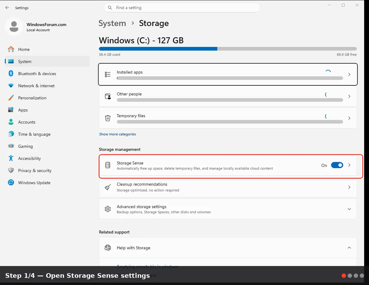The width and height of the screenshot is (369, 285).
Task: Click the Other people icon
Action: point(108,96)
